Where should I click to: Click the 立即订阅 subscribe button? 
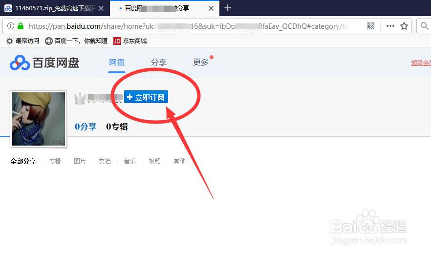(146, 97)
